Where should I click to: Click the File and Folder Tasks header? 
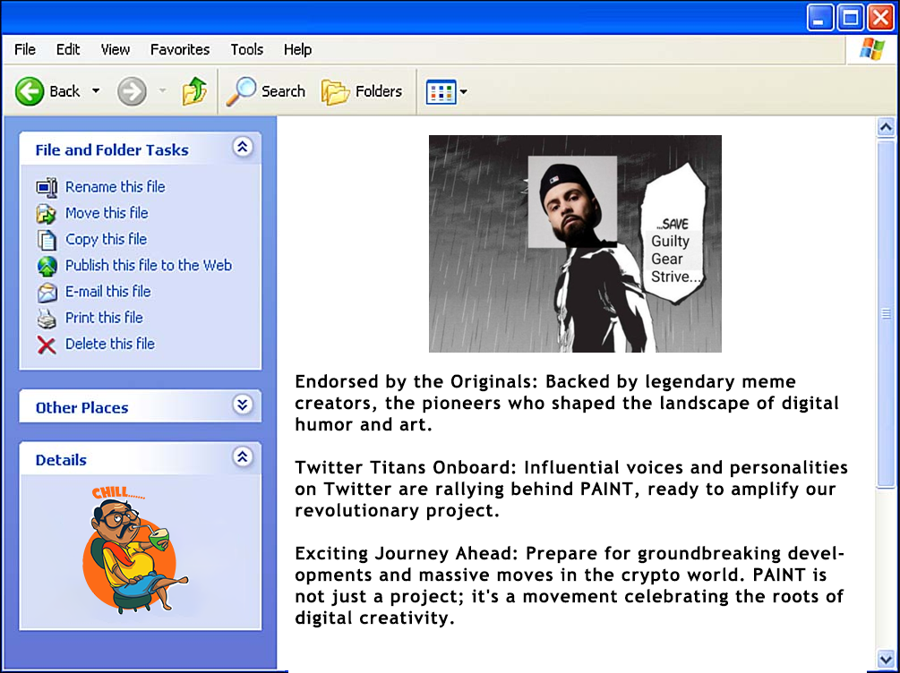coord(112,150)
